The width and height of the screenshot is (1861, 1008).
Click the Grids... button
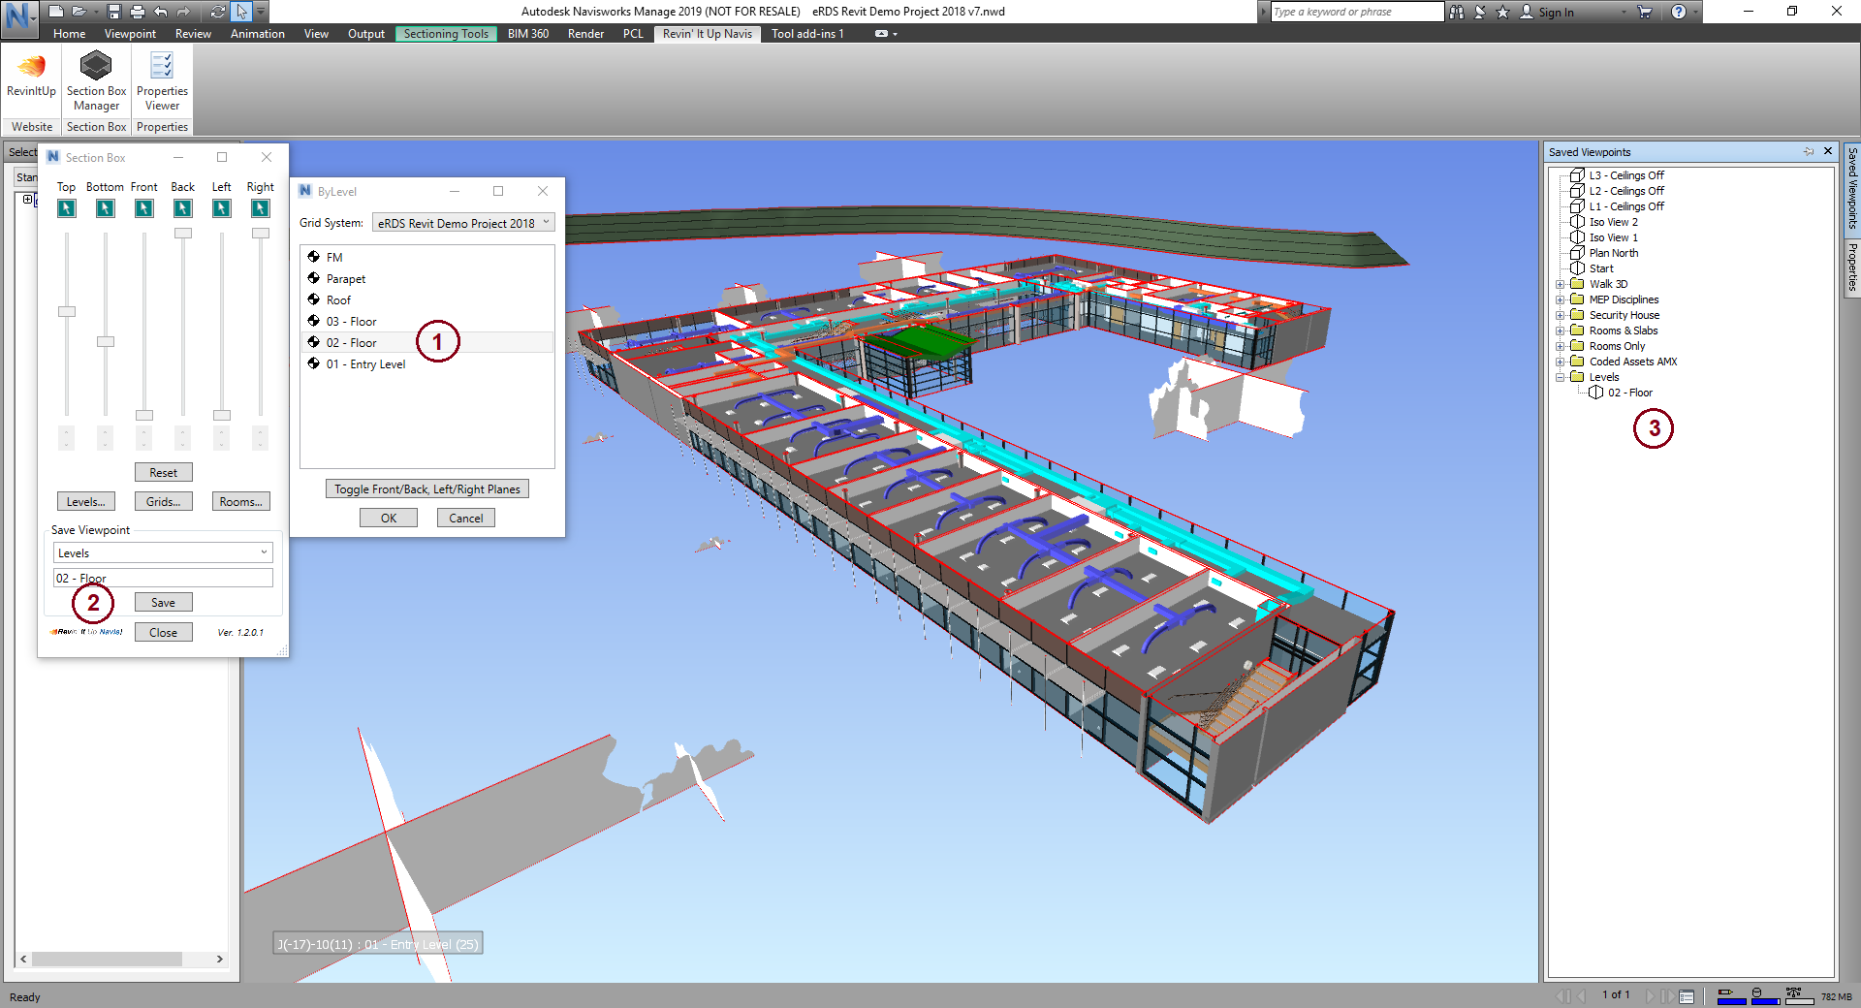163,501
